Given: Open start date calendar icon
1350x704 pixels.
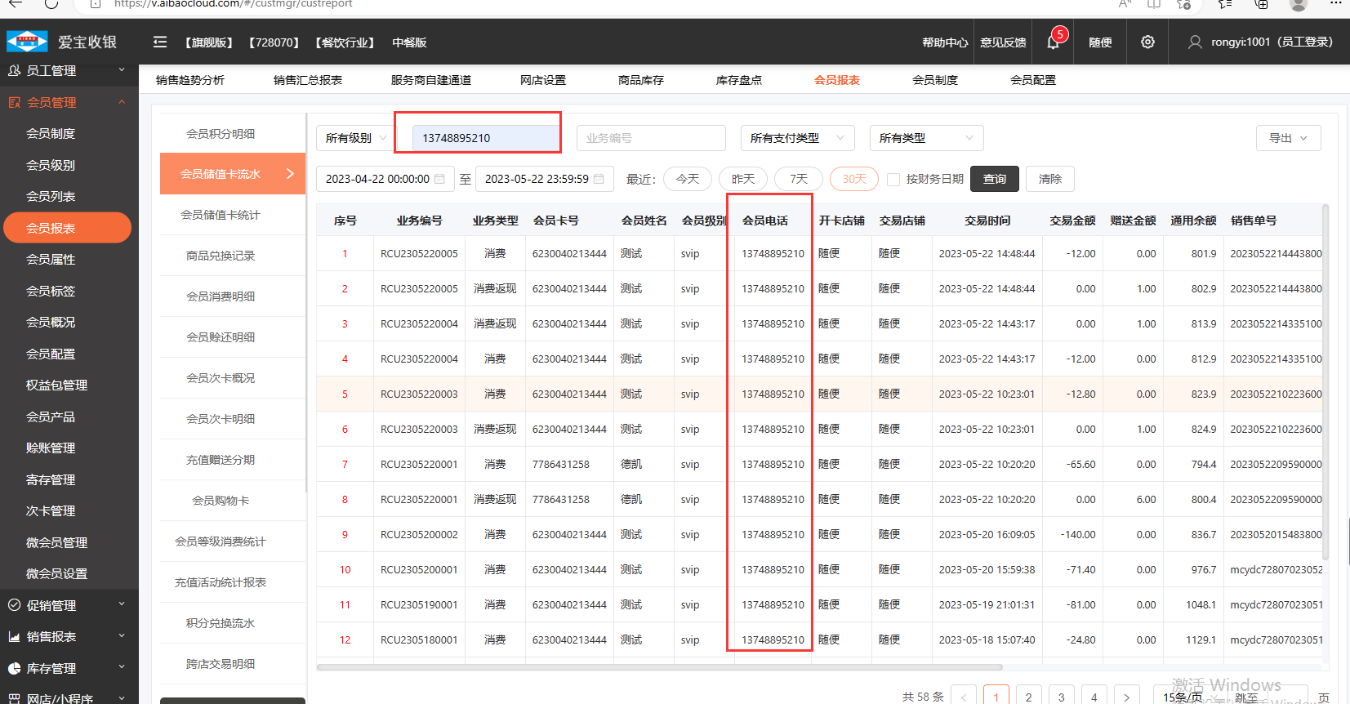Looking at the screenshot, I should 439,179.
